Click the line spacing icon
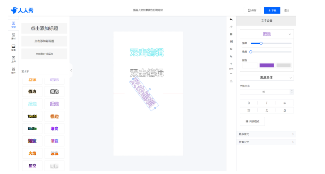The image size is (325, 174). pyautogui.click(x=249, y=111)
